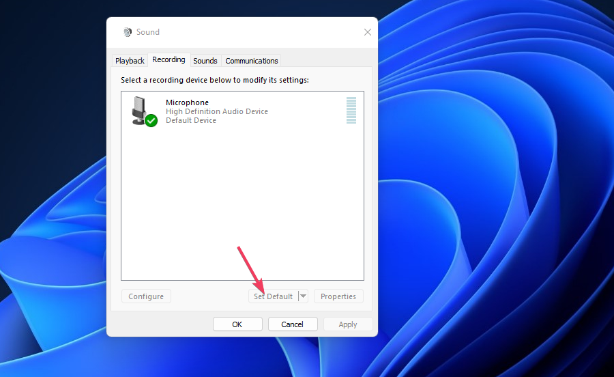
Task: Click the Configure button
Action: [x=146, y=296]
